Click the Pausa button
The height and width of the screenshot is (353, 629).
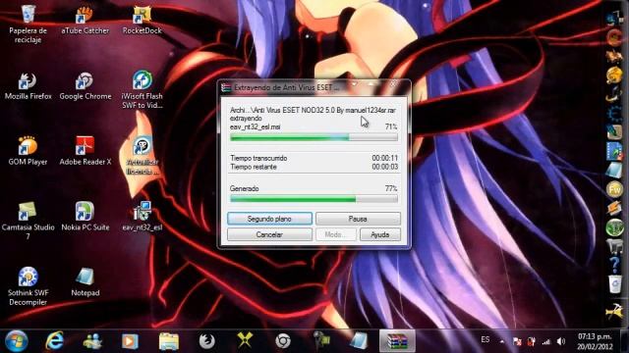[358, 219]
